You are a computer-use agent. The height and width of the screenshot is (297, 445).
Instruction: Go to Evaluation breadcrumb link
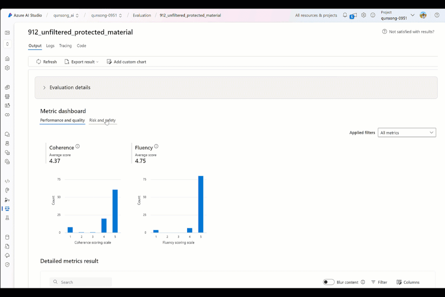pos(142,15)
